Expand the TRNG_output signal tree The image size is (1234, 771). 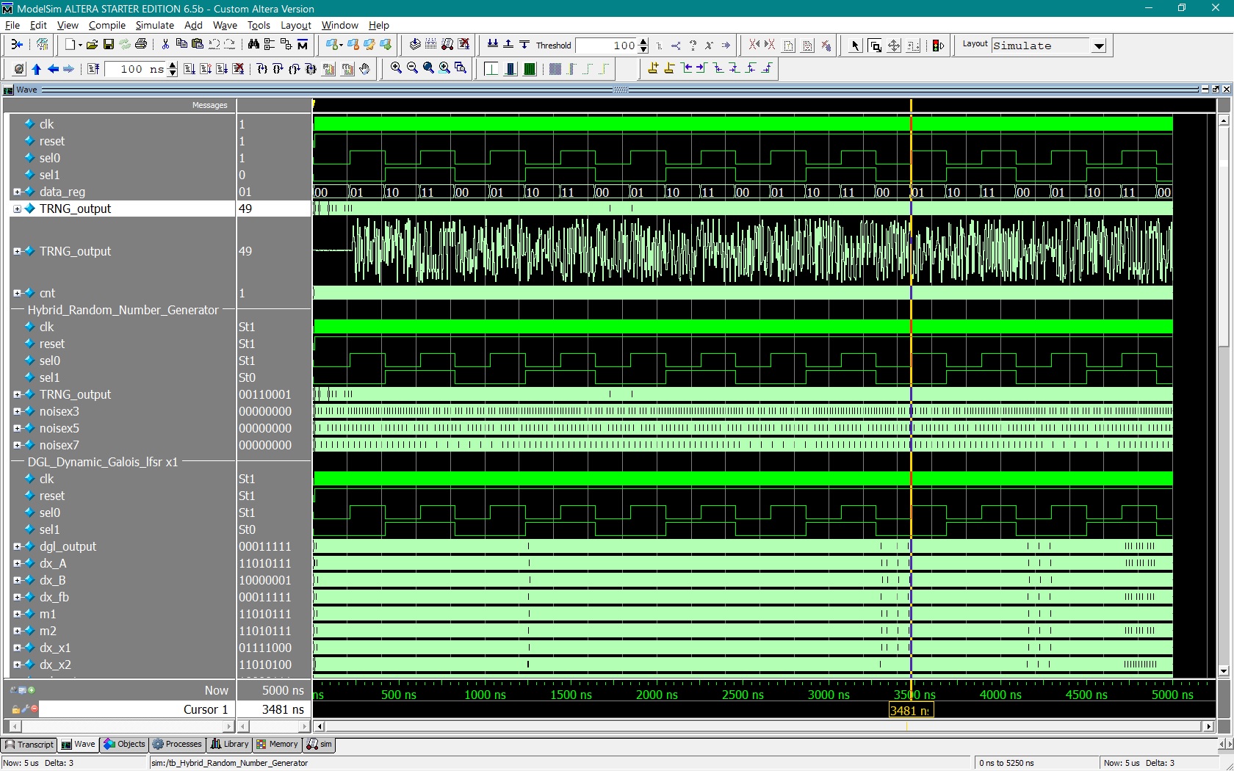point(17,209)
